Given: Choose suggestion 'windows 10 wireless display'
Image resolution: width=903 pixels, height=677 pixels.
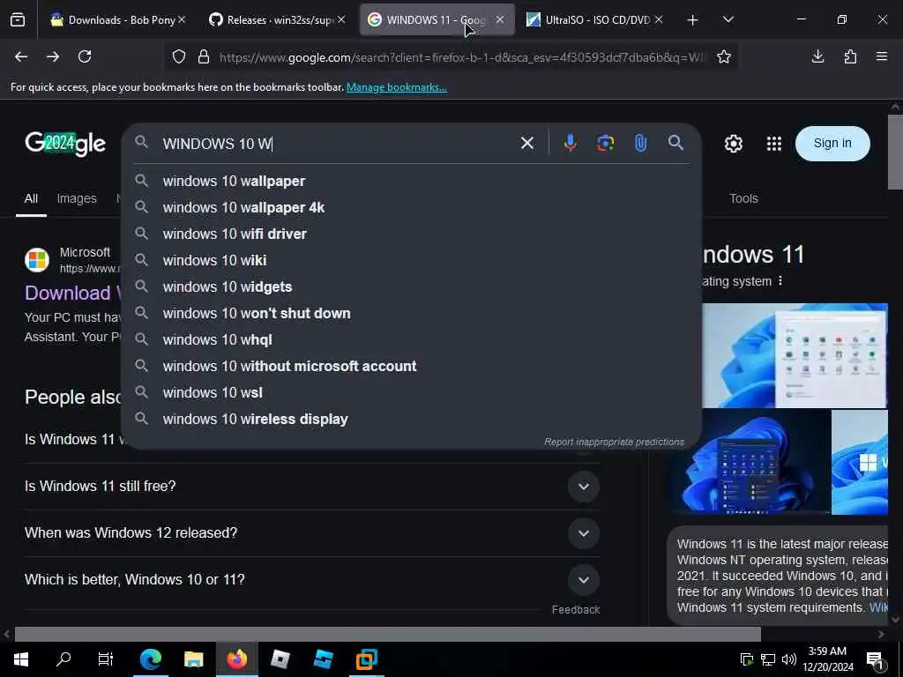Looking at the screenshot, I should coord(412,420).
